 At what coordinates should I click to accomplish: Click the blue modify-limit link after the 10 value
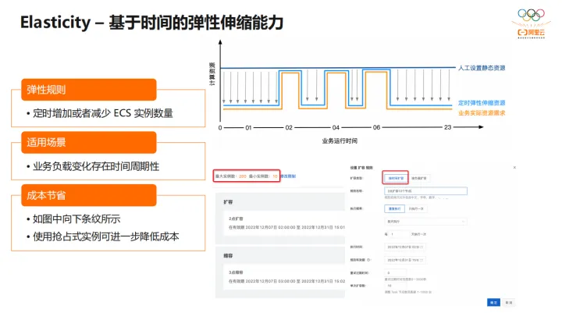288,176
